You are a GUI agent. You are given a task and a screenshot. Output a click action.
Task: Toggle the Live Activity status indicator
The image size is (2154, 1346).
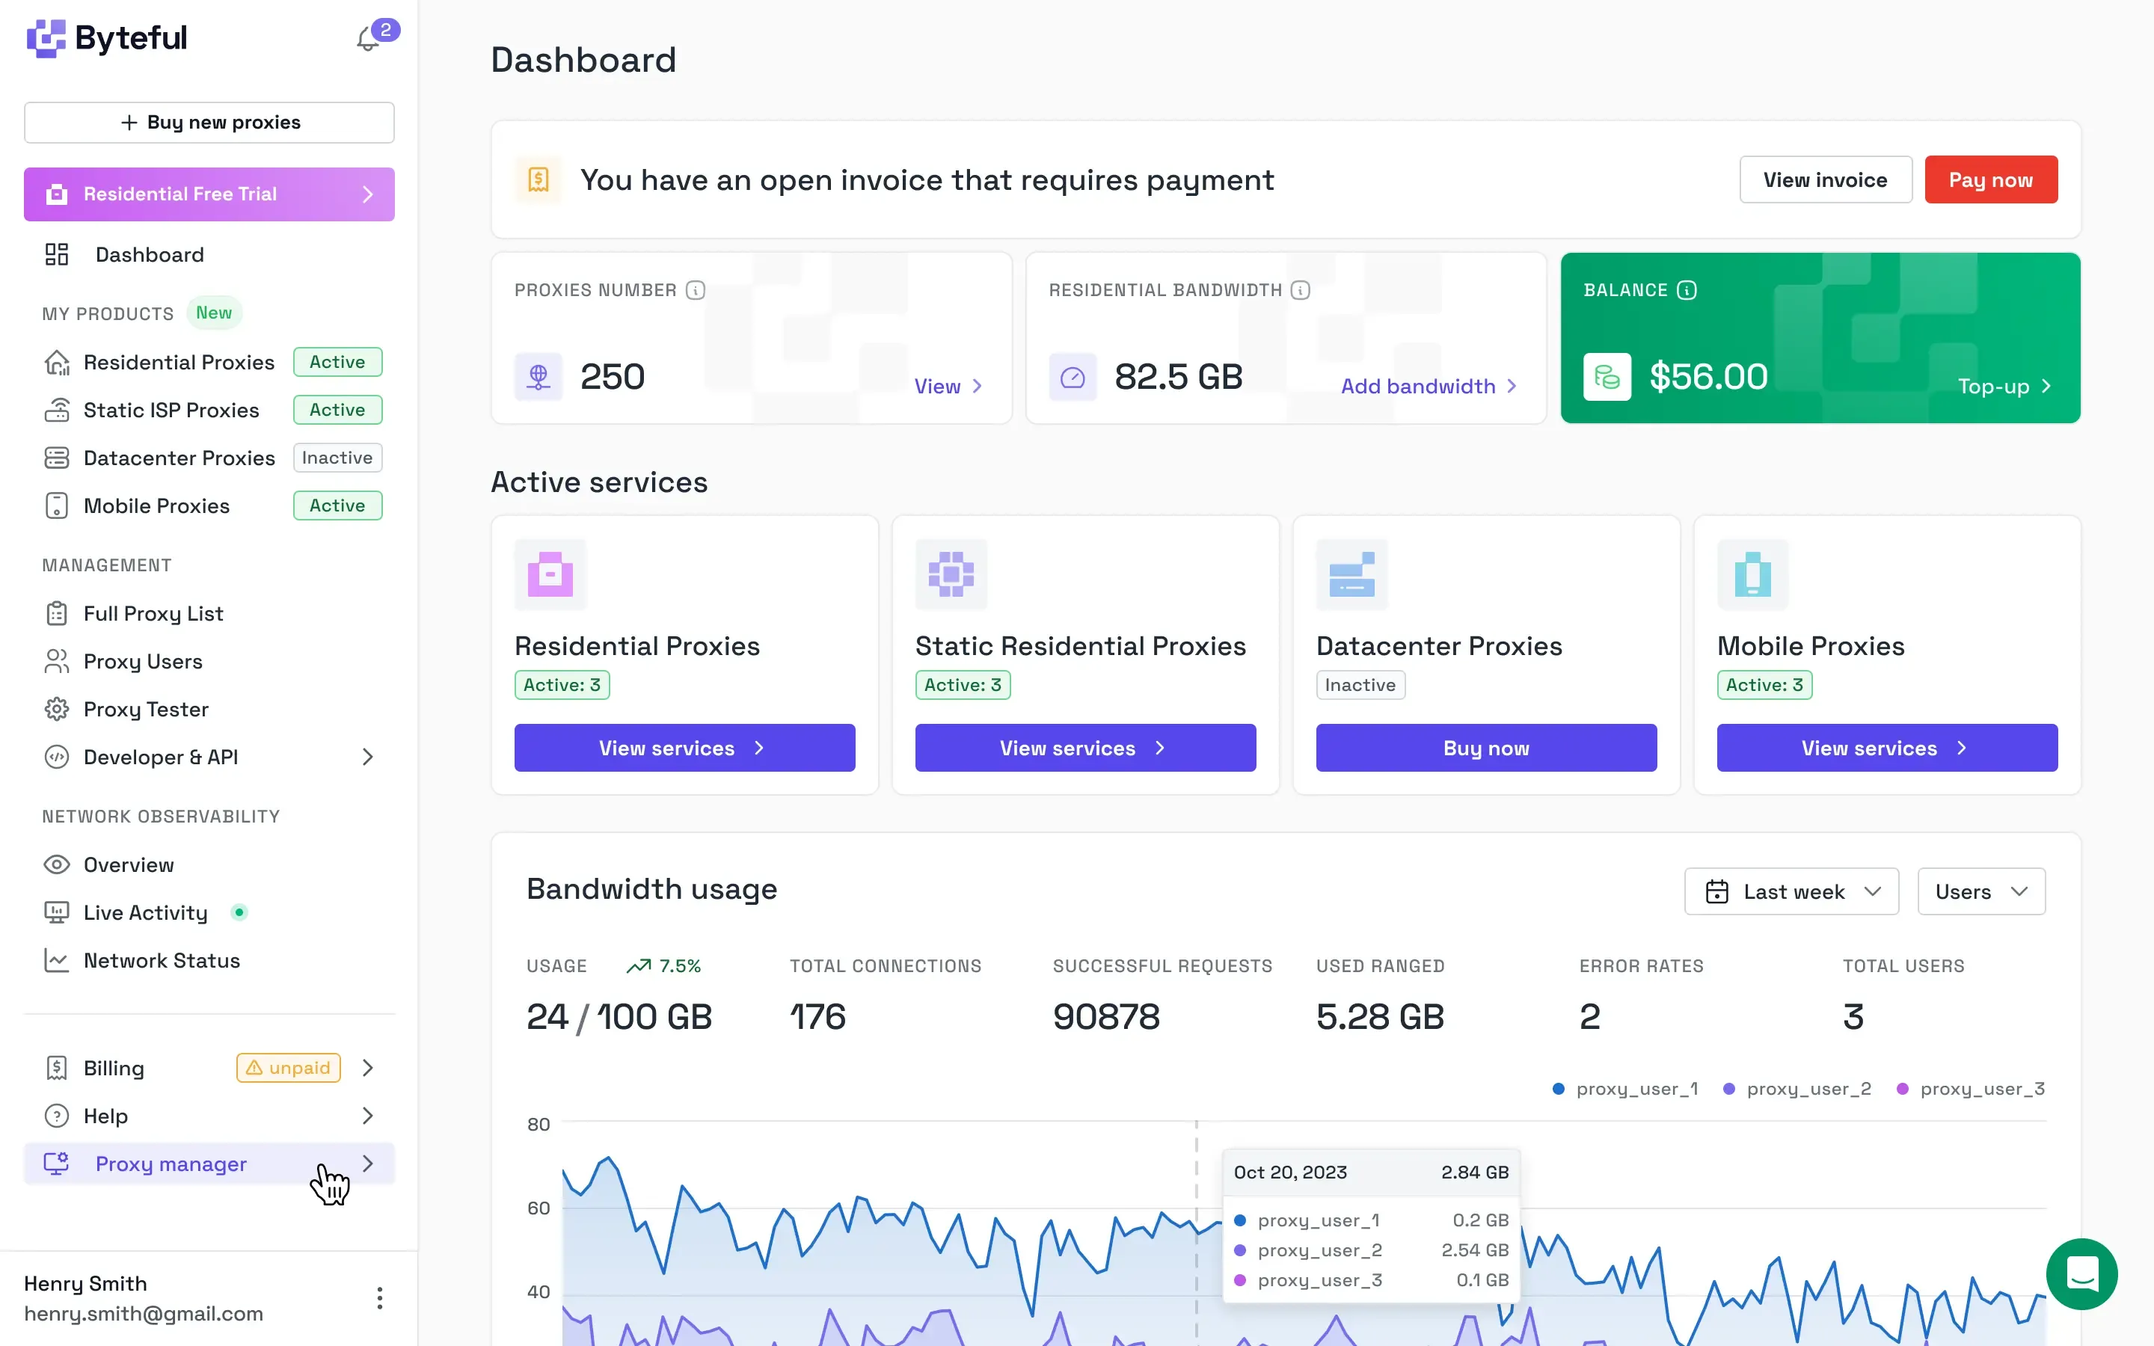tap(239, 912)
